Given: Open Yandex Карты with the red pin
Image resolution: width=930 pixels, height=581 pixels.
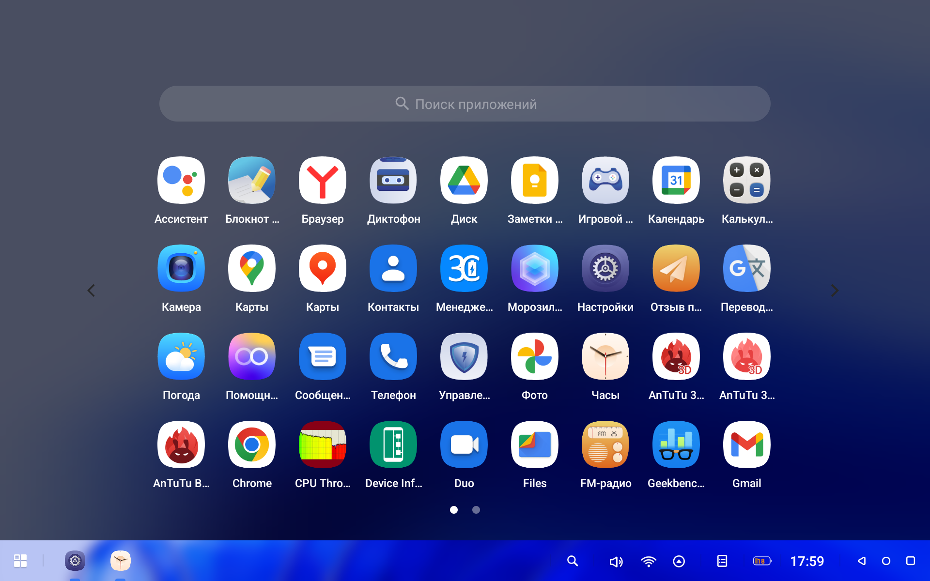Looking at the screenshot, I should 323,268.
